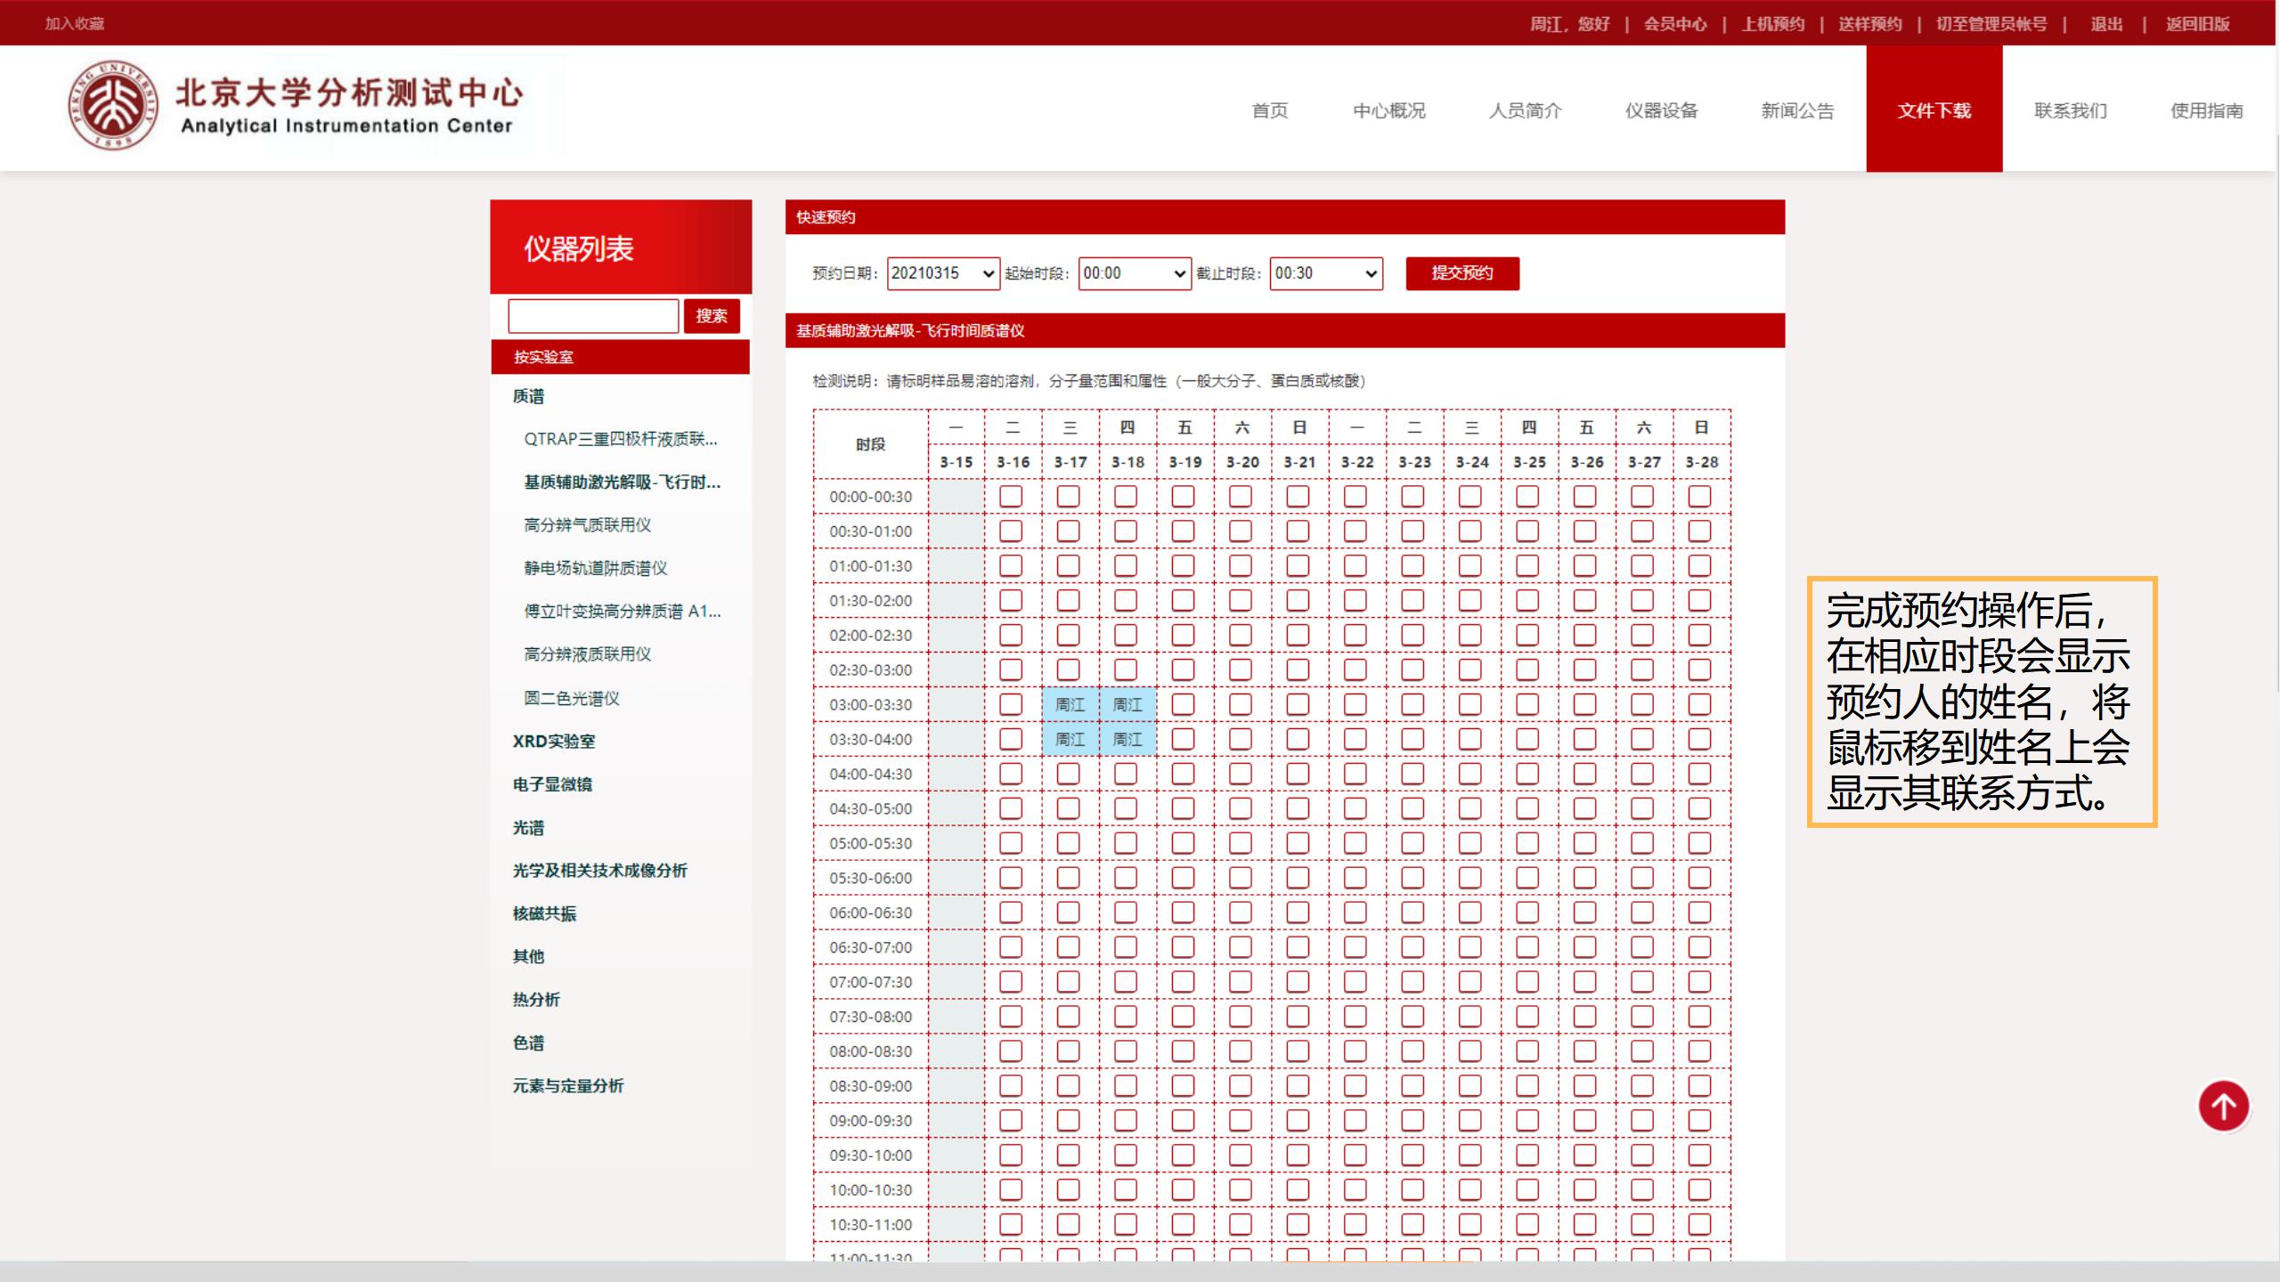This screenshot has height=1282, width=2280.
Task: Click the 3-21 date column header
Action: pos(1299,462)
